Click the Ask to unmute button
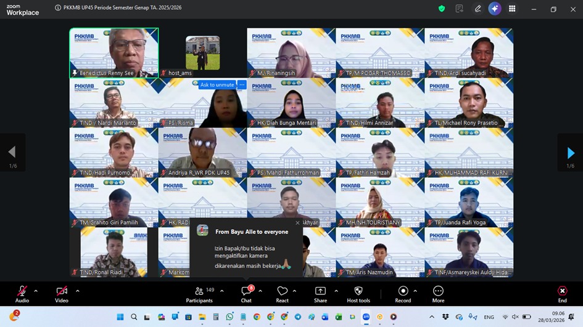Screen dimensions: 583x327 pos(217,85)
